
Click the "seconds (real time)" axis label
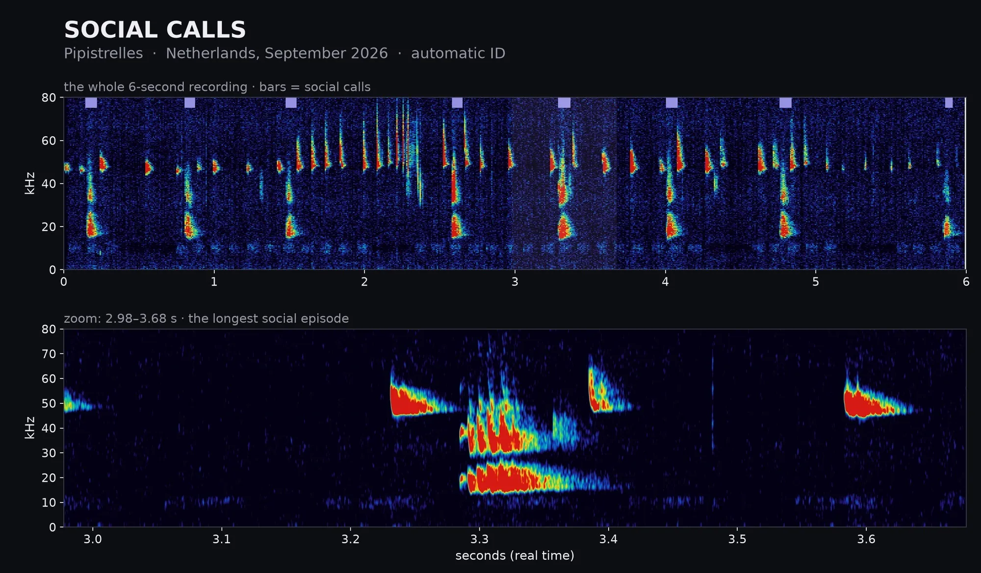[x=515, y=555]
